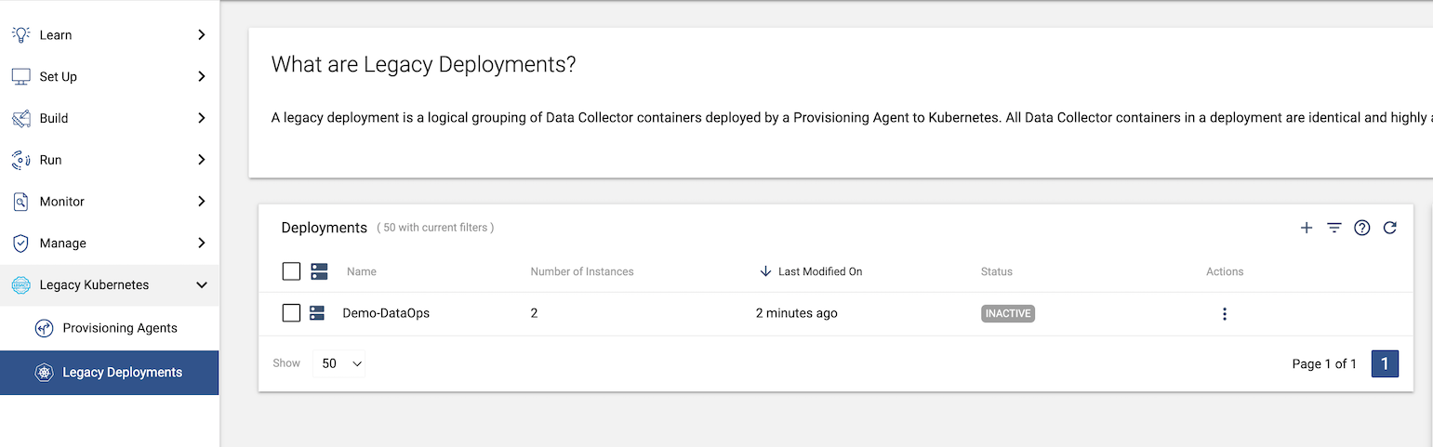Collapse the Legacy Kubernetes section
The width and height of the screenshot is (1433, 447).
[x=202, y=285]
